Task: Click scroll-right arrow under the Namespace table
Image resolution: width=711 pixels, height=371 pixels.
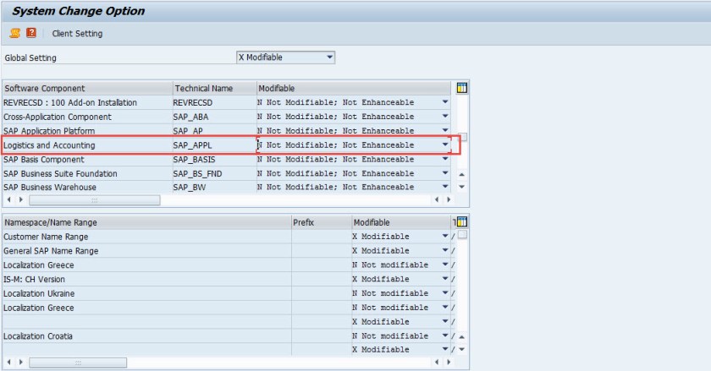Action: pos(448,363)
